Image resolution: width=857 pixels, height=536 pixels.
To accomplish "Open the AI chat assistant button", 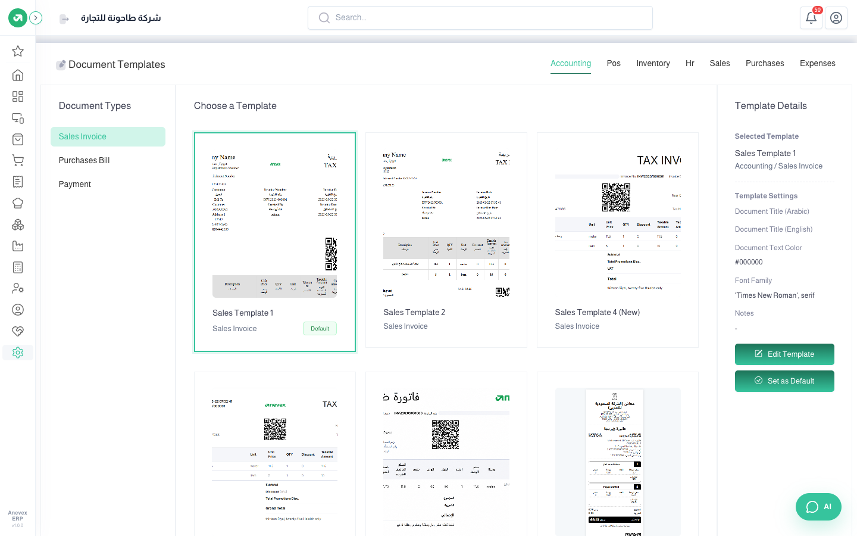I will 818,507.
